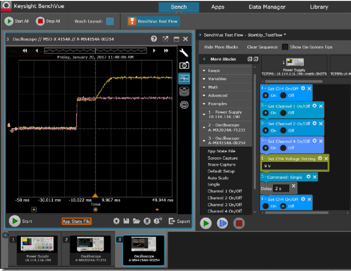
Task: Click the Export button
Action: point(179,221)
